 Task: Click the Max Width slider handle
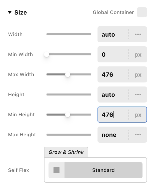pos(68,74)
